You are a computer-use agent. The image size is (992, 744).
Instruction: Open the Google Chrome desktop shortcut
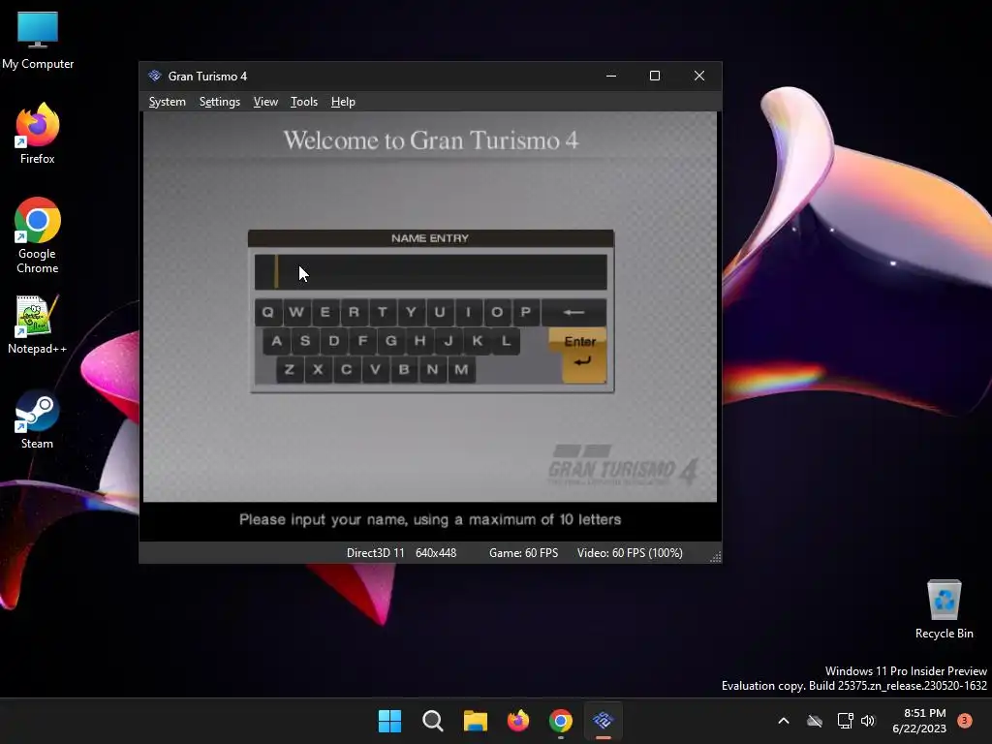(38, 235)
